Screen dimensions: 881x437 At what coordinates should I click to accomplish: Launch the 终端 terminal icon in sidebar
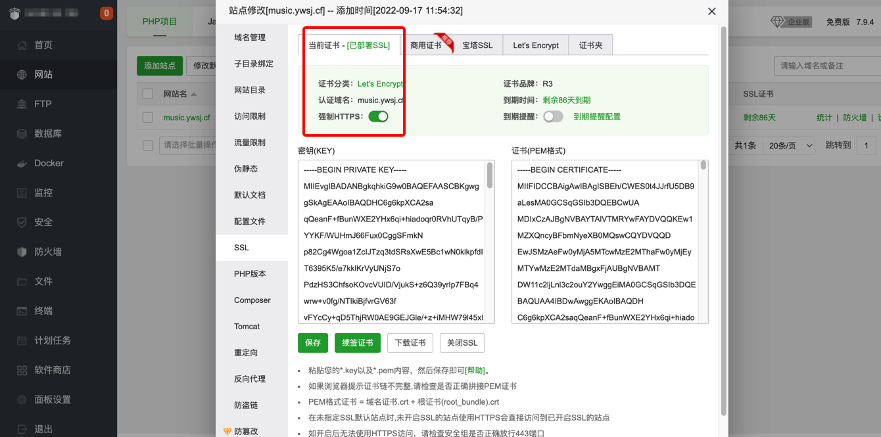coord(22,311)
